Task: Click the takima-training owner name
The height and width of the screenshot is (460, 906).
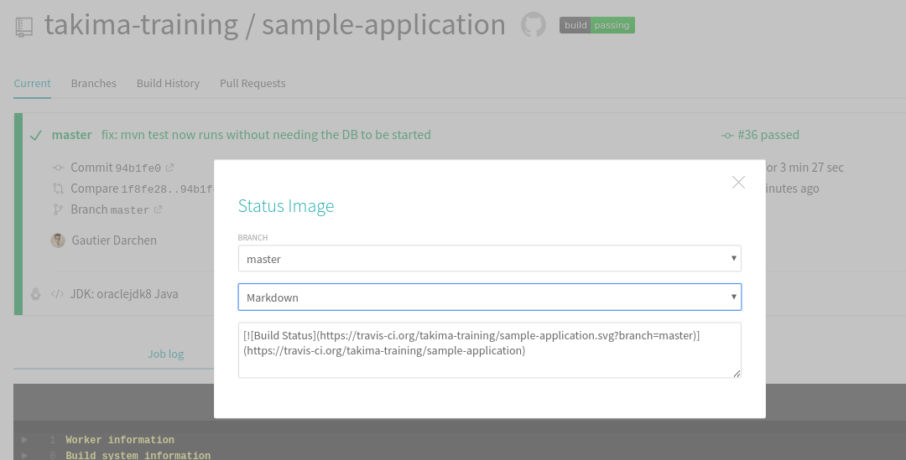Action: click(x=141, y=25)
